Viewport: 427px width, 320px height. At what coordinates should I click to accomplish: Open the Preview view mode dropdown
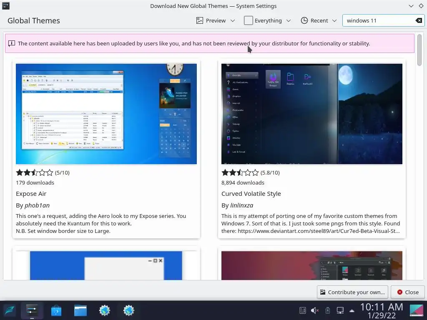(216, 21)
